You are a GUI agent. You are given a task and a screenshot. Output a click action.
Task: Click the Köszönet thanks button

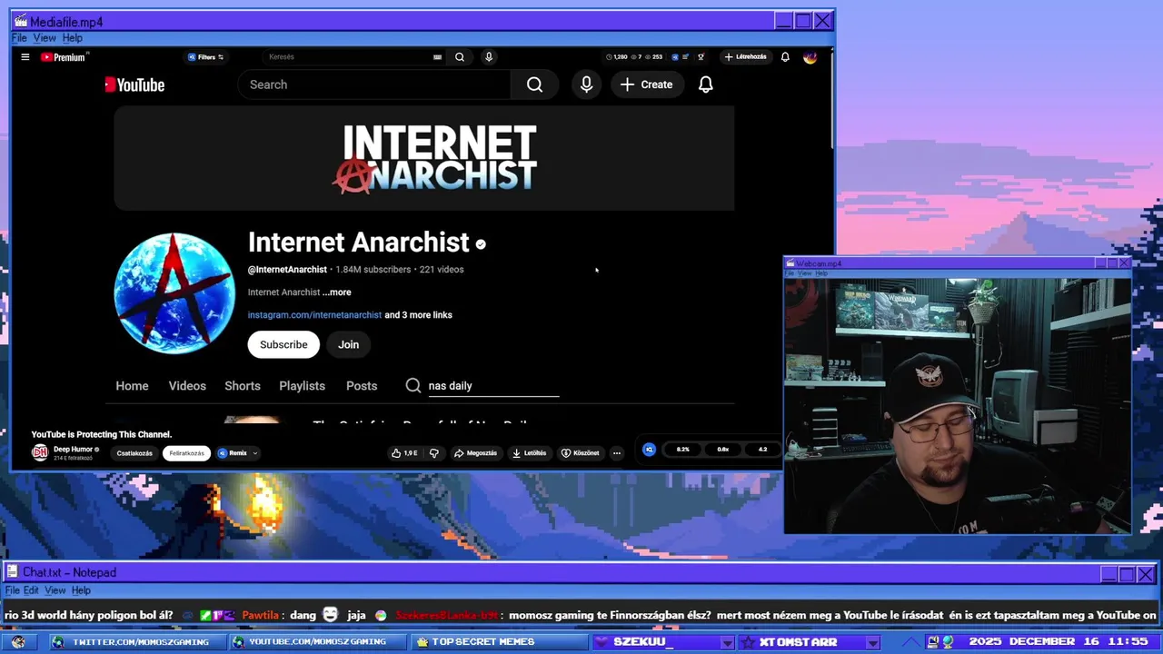pyautogui.click(x=581, y=452)
